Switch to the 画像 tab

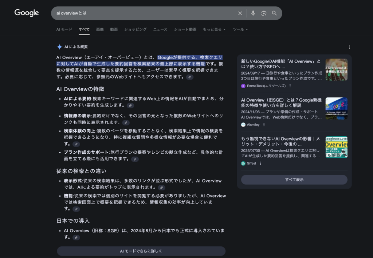100,29
